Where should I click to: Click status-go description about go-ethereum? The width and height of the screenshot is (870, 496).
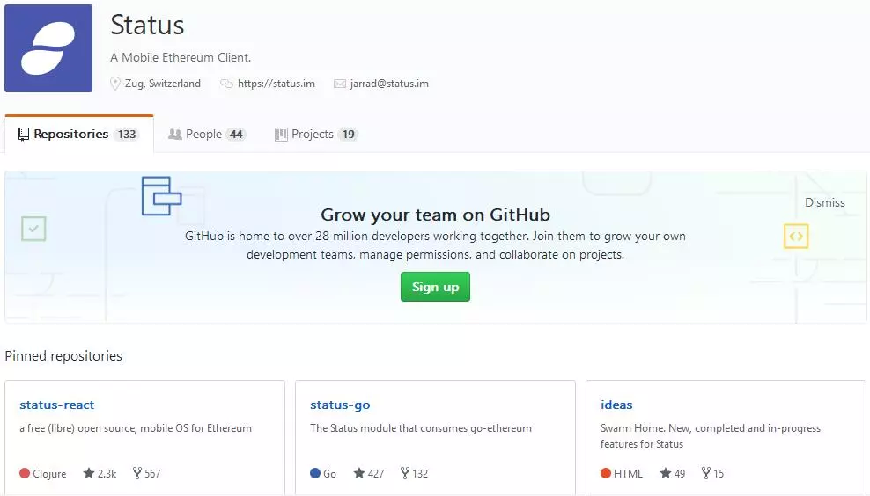coord(421,428)
